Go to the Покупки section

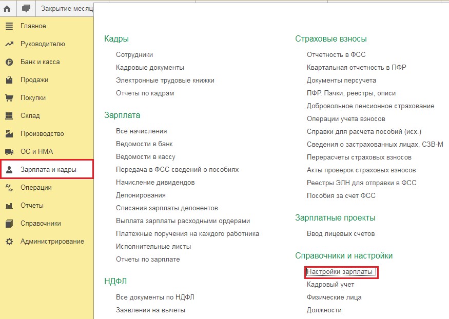(33, 98)
